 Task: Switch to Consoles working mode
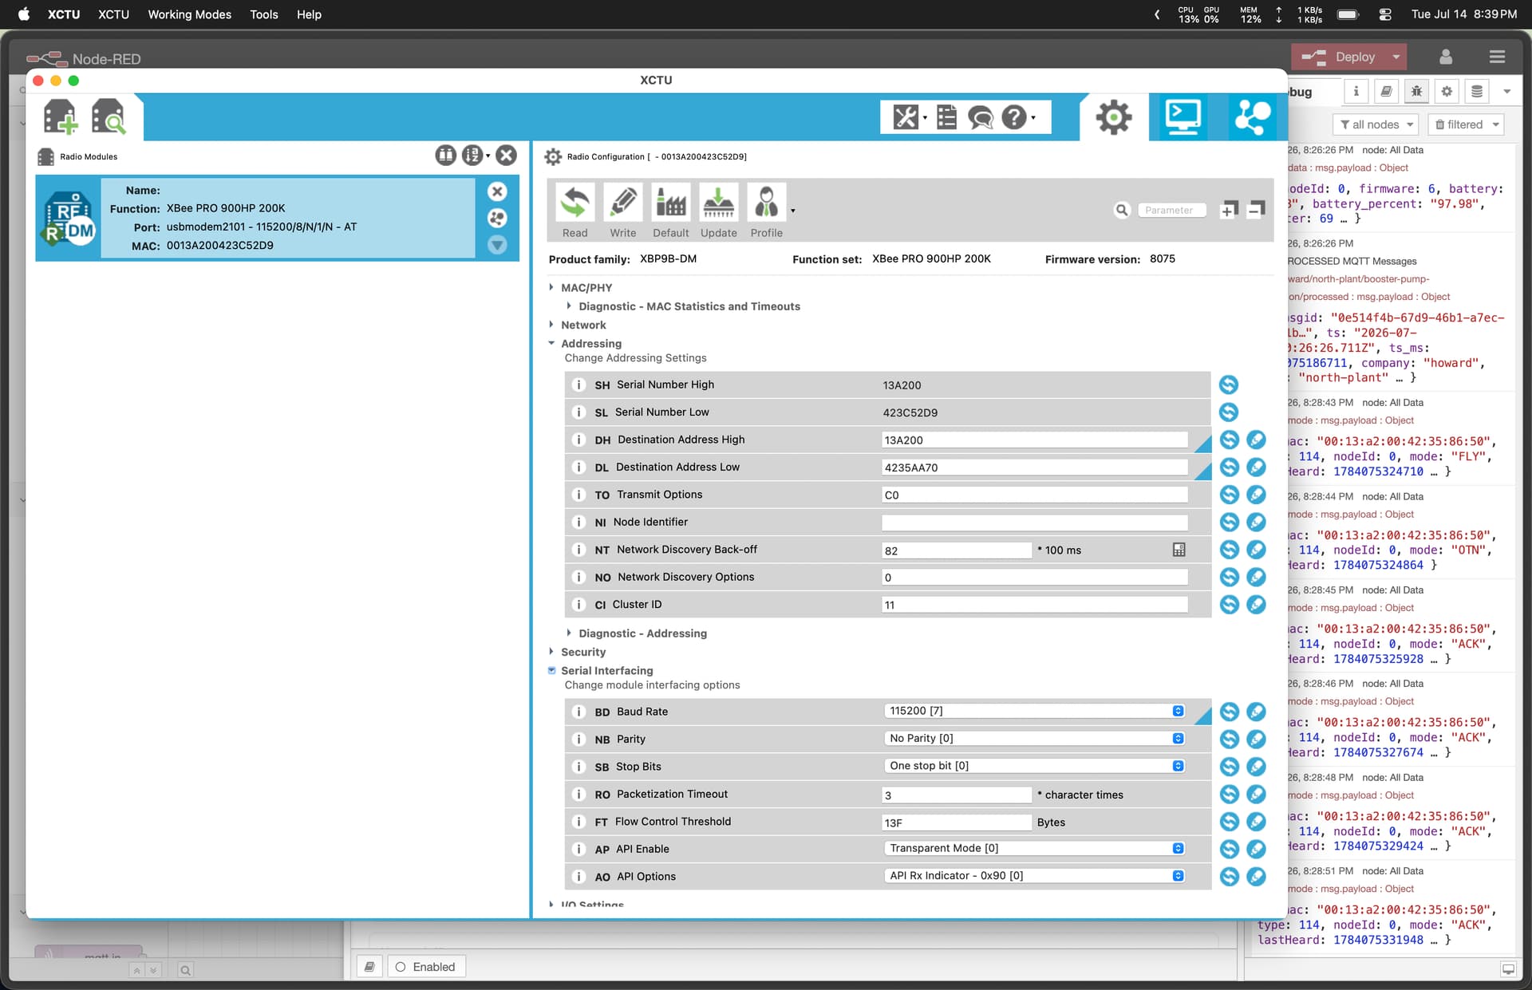click(x=1183, y=117)
